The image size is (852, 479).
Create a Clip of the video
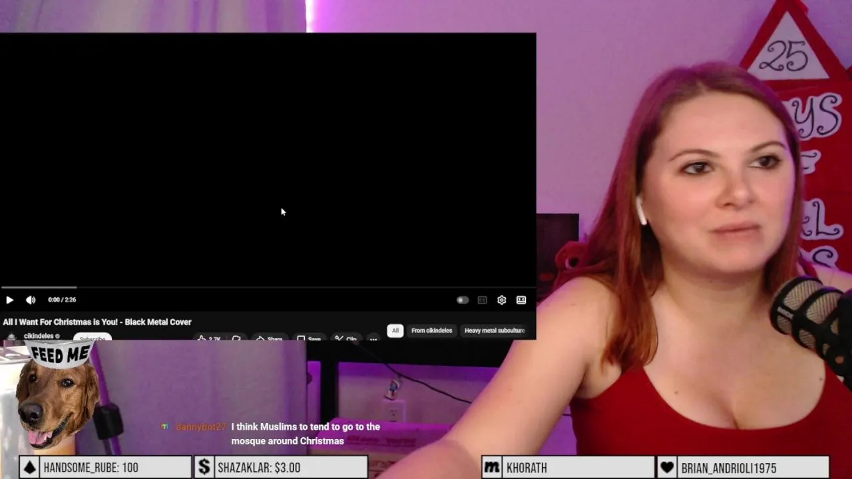[346, 338]
